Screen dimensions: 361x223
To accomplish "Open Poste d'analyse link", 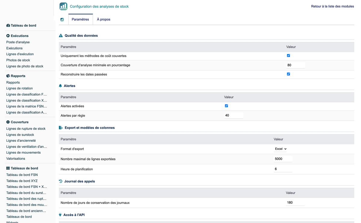I will [x=18, y=42].
